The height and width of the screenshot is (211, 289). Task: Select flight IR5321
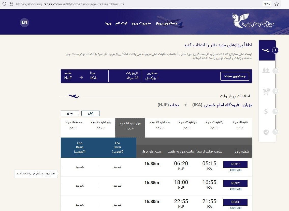[x=235, y=183]
